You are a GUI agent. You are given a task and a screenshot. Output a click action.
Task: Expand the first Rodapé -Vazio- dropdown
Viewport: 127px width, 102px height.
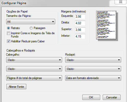pyautogui.click(x=93, y=60)
